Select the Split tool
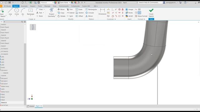The height and width of the screenshot is (112, 200). point(70,16)
